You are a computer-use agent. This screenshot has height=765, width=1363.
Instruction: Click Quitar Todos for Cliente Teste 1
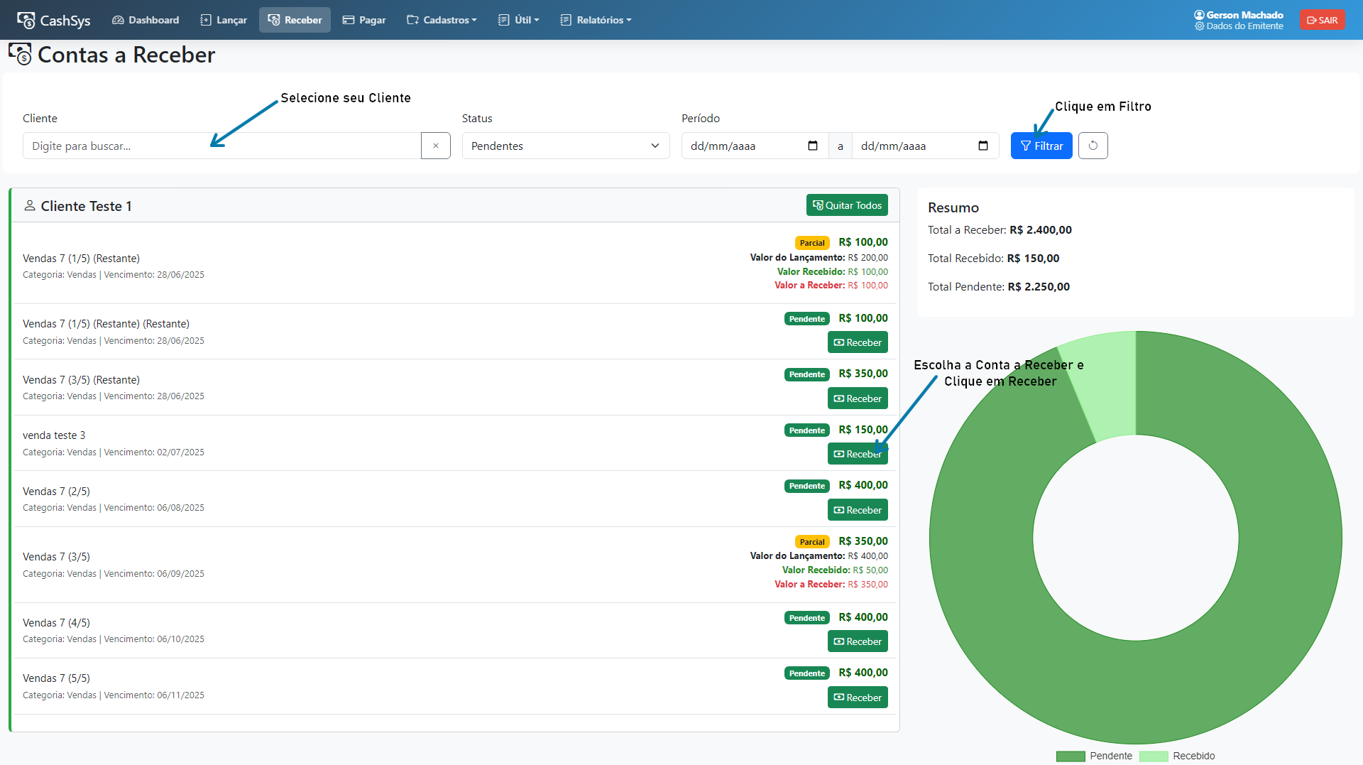pos(847,205)
